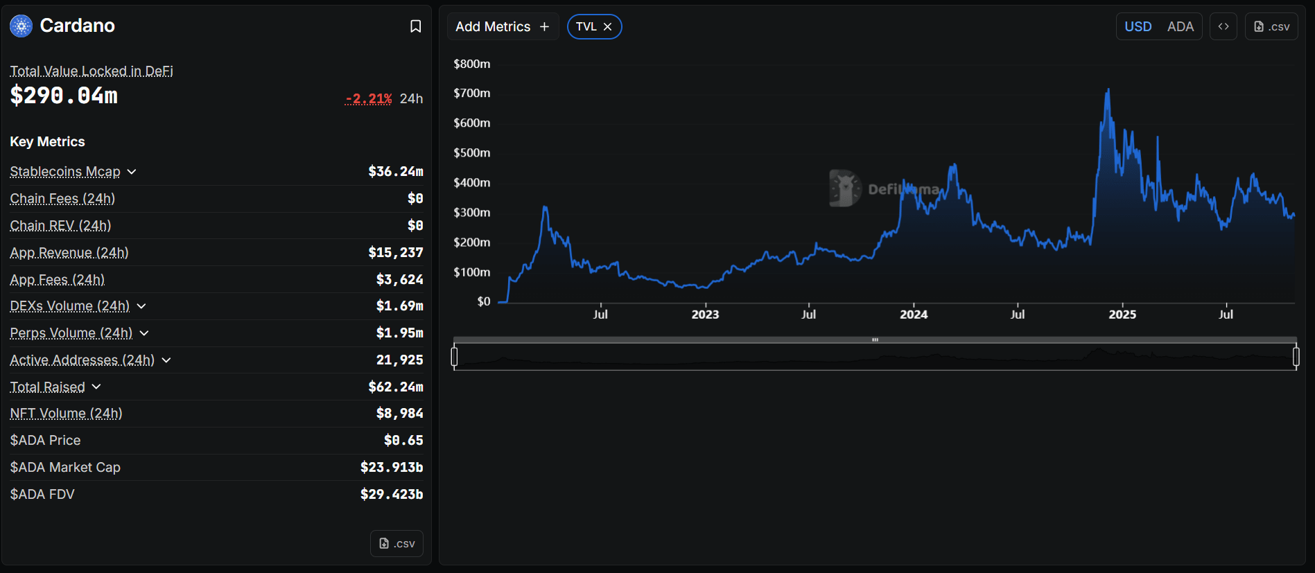1315x573 pixels.
Task: Click the left handle of time range slider
Action: 454,356
